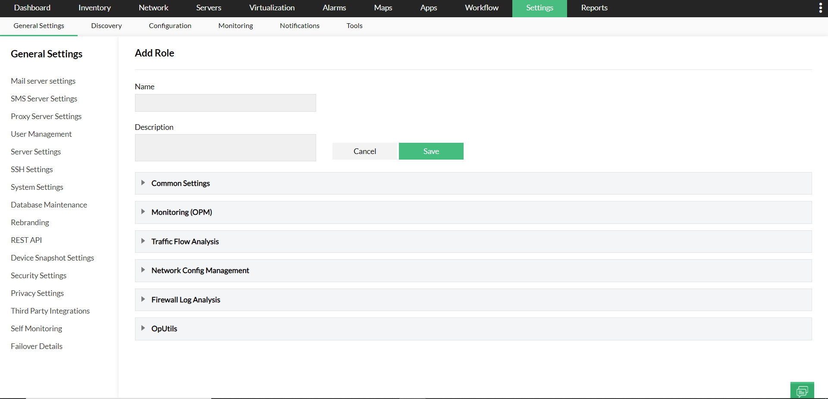The height and width of the screenshot is (399, 828).
Task: Switch to the Discovery tab
Action: [106, 25]
